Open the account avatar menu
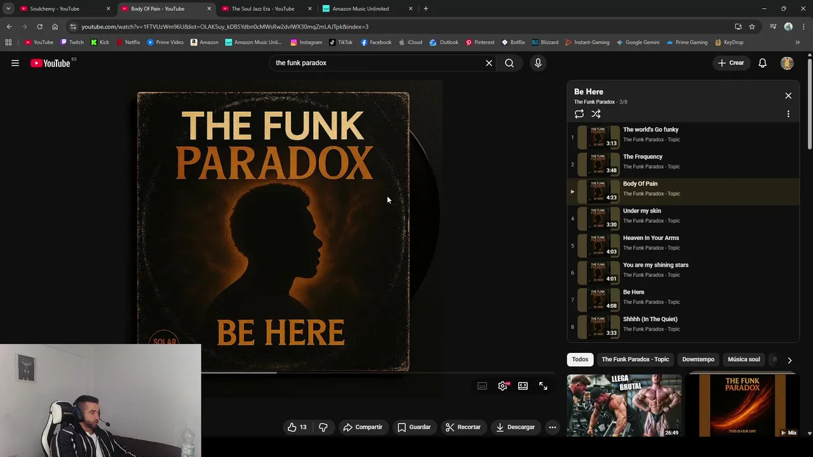The height and width of the screenshot is (457, 813). click(787, 63)
